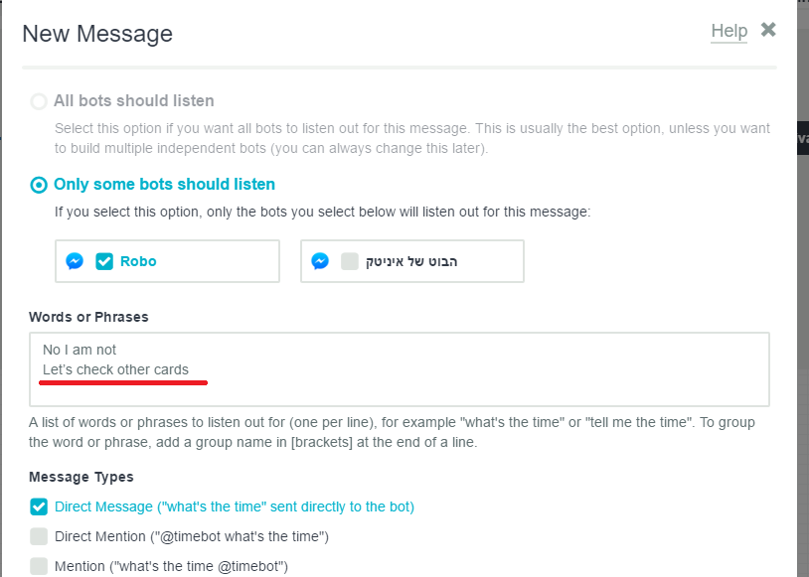Open the Help link
Screen dimensions: 809x577
[x=729, y=31]
